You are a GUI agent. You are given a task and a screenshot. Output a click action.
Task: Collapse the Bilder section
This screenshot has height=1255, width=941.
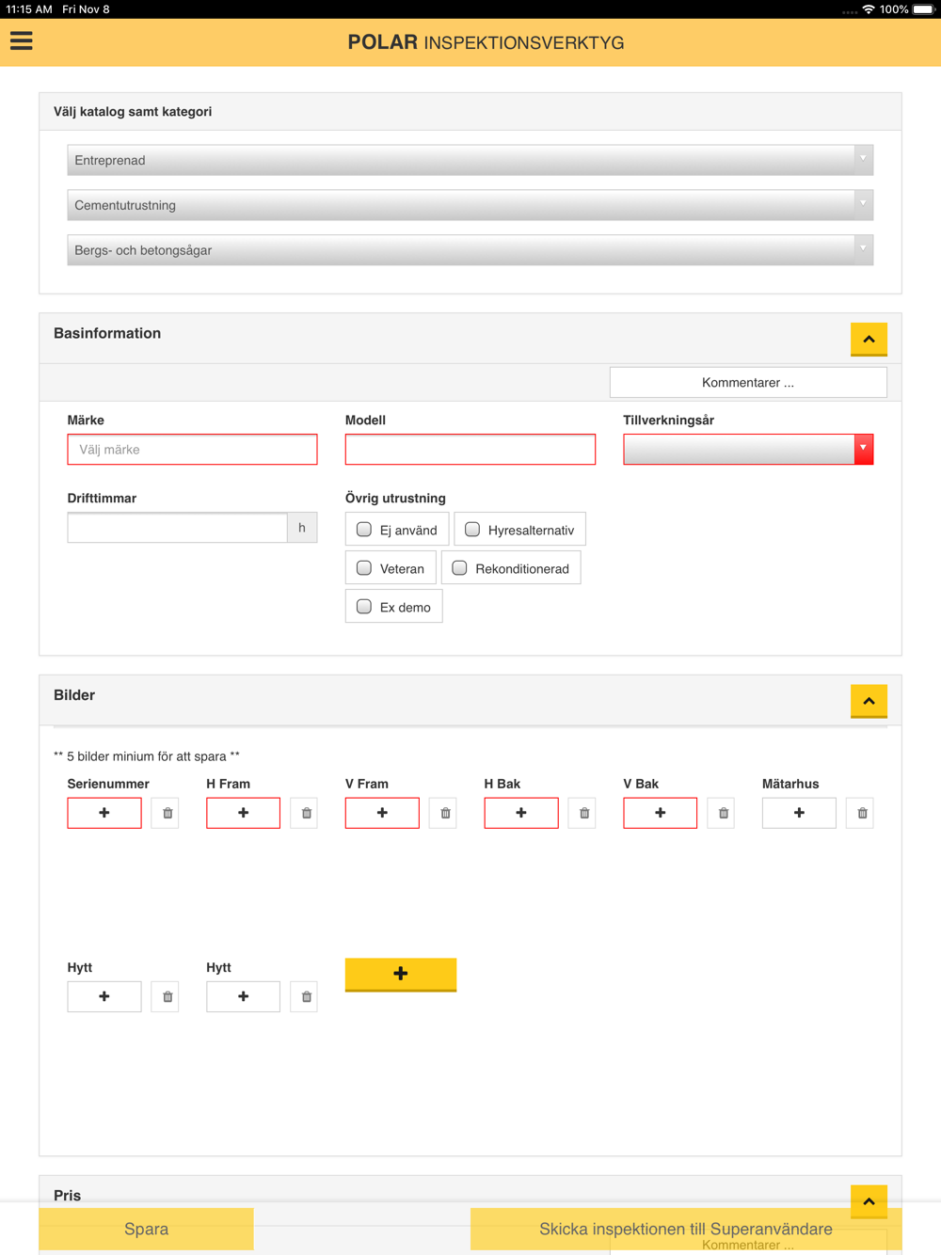pos(869,701)
